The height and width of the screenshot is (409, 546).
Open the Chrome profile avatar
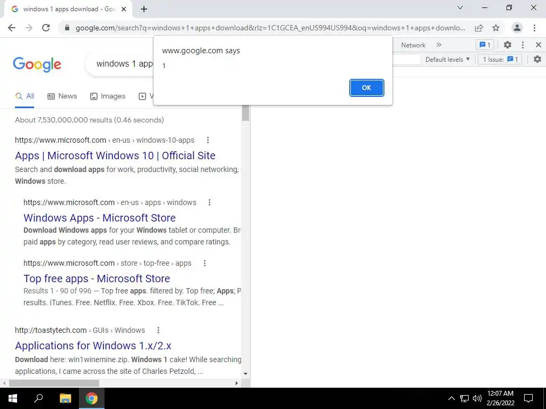(x=517, y=28)
